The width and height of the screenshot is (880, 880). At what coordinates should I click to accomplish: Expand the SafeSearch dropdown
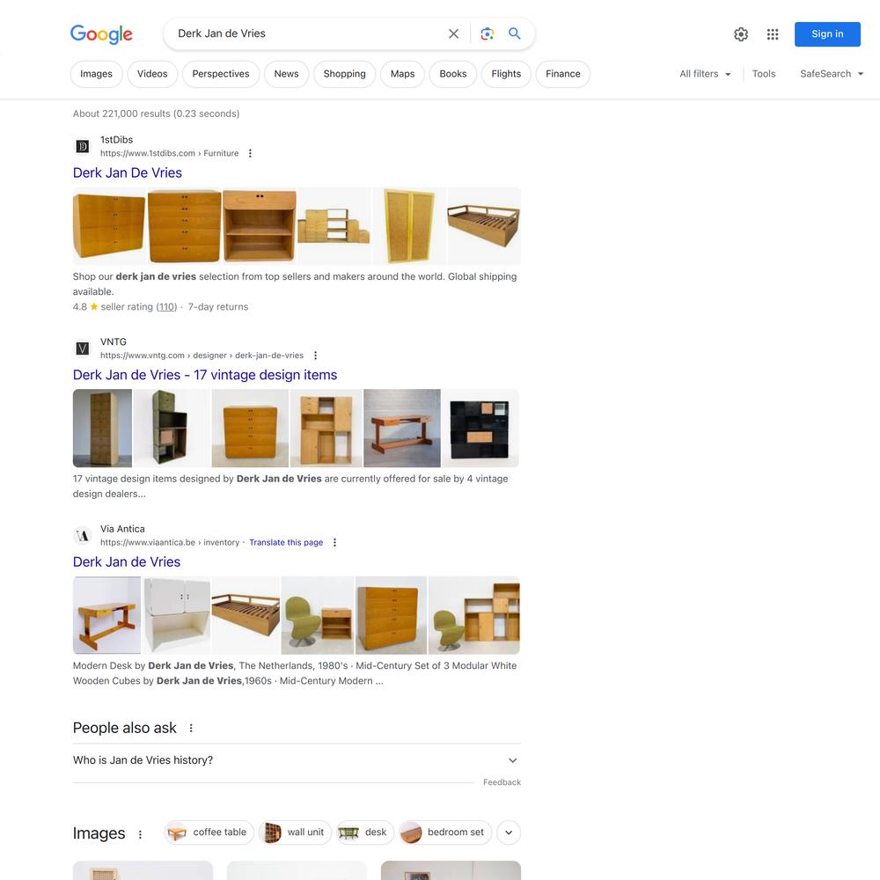click(x=832, y=74)
